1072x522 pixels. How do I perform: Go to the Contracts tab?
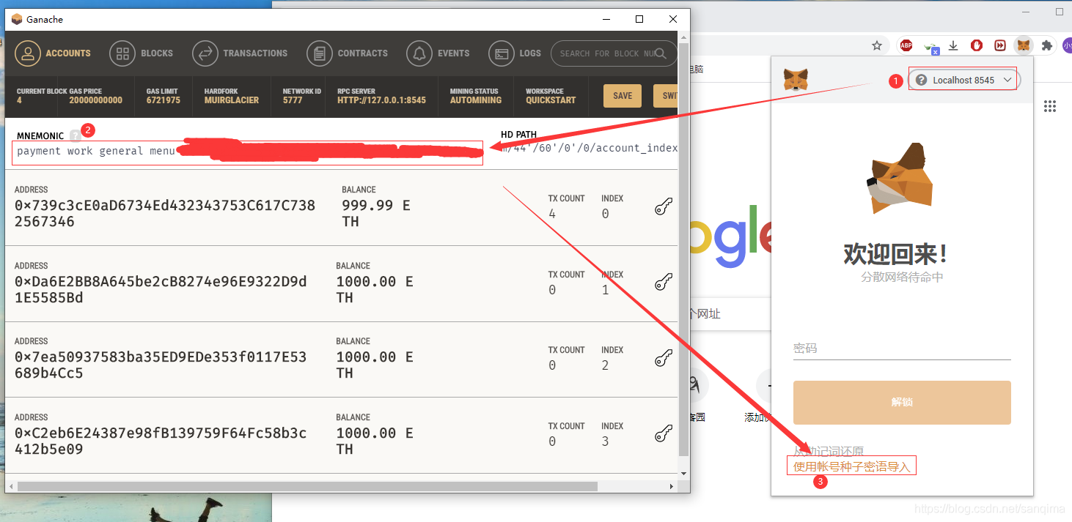348,53
